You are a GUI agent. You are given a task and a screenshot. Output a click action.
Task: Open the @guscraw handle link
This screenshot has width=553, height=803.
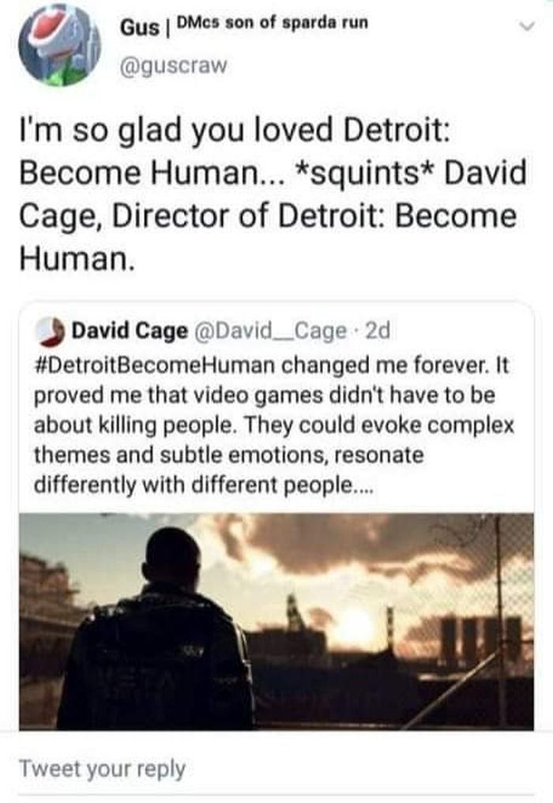[173, 66]
